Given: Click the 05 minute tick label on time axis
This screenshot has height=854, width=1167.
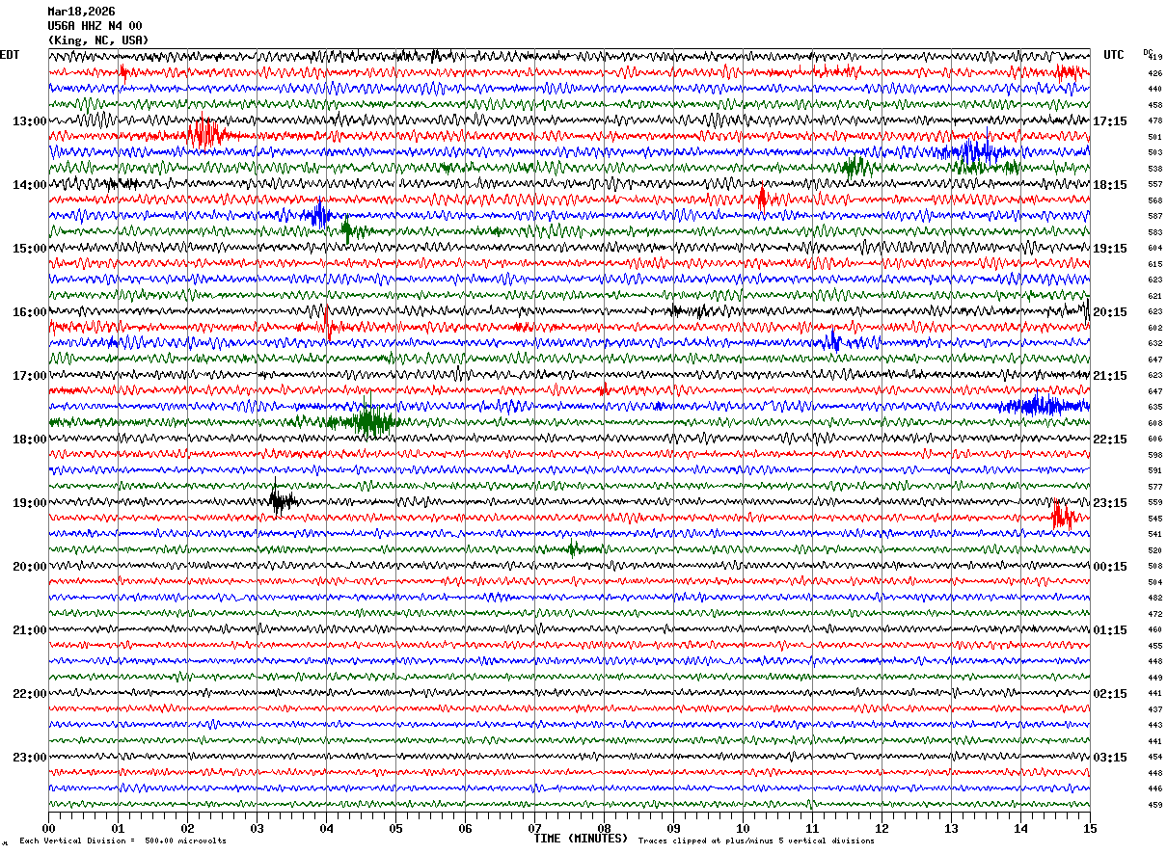Looking at the screenshot, I should click(395, 828).
